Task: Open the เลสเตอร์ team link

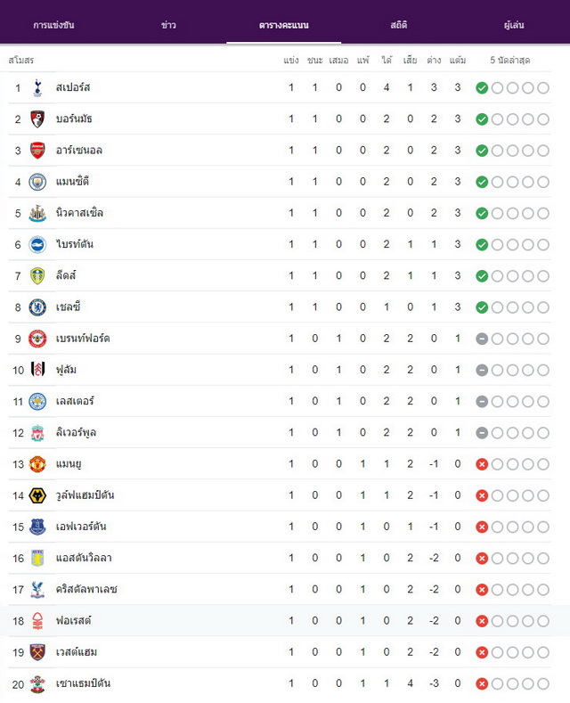Action: (x=75, y=401)
